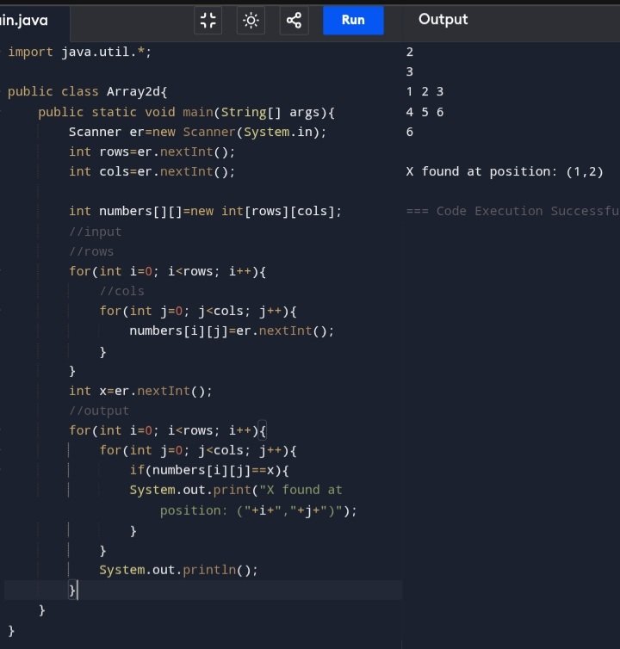Click the 'int numbers[][]=new int[rows][cols];' line

(206, 212)
